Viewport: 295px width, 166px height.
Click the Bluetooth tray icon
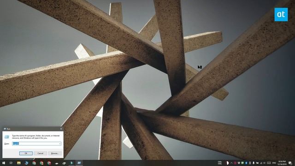pos(246,163)
